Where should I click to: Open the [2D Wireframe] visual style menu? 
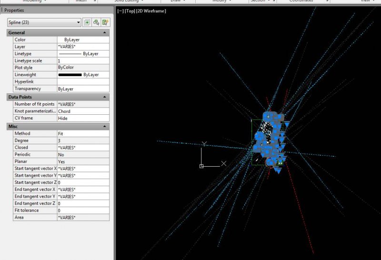click(151, 10)
